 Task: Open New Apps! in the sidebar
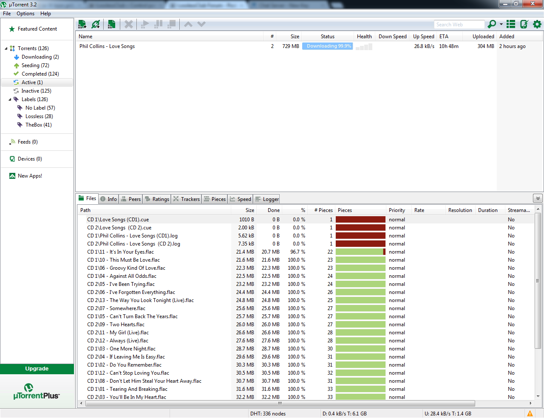tap(30, 176)
